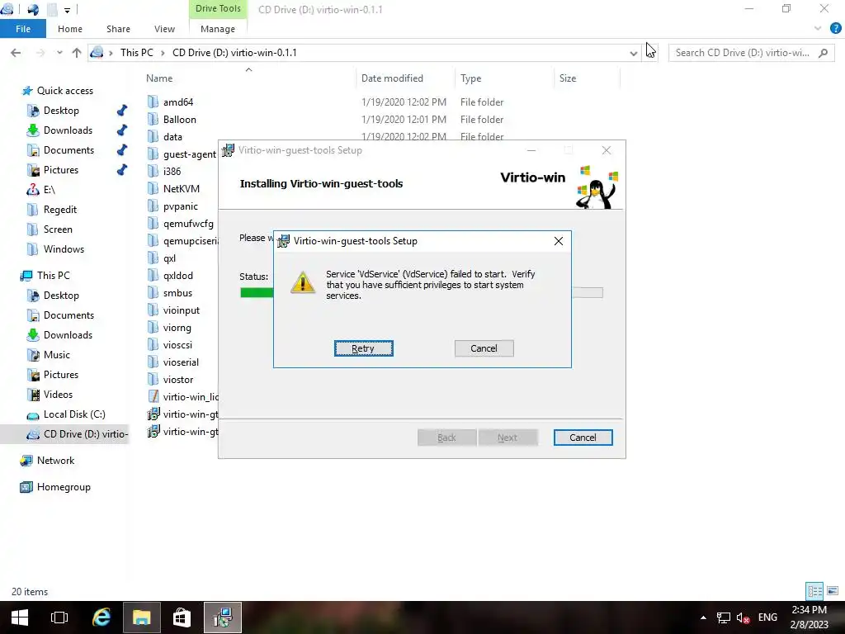Cancel the VdService error dialog

pos(484,348)
